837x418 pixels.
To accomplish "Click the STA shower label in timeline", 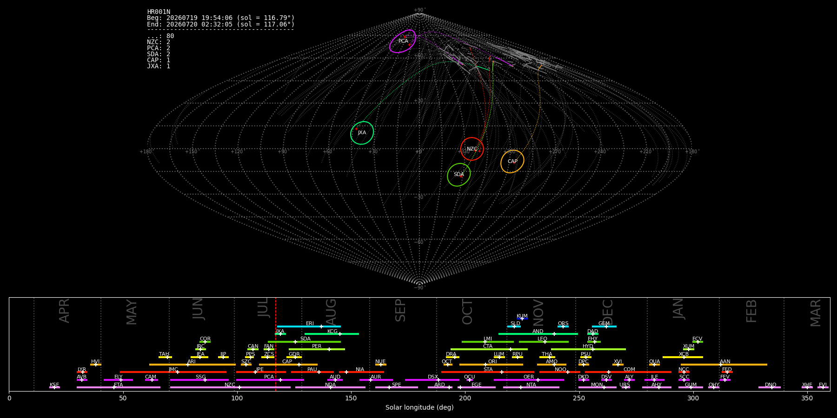I will point(488,370).
